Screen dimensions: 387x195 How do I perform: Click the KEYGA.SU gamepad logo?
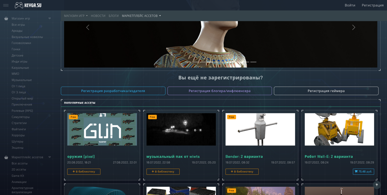[28, 5]
